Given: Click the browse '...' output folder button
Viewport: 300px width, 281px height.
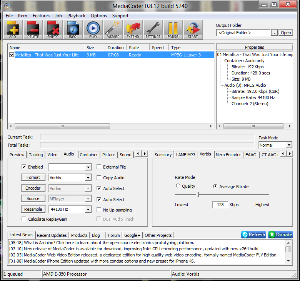Looking at the screenshot, I should click(x=274, y=33).
